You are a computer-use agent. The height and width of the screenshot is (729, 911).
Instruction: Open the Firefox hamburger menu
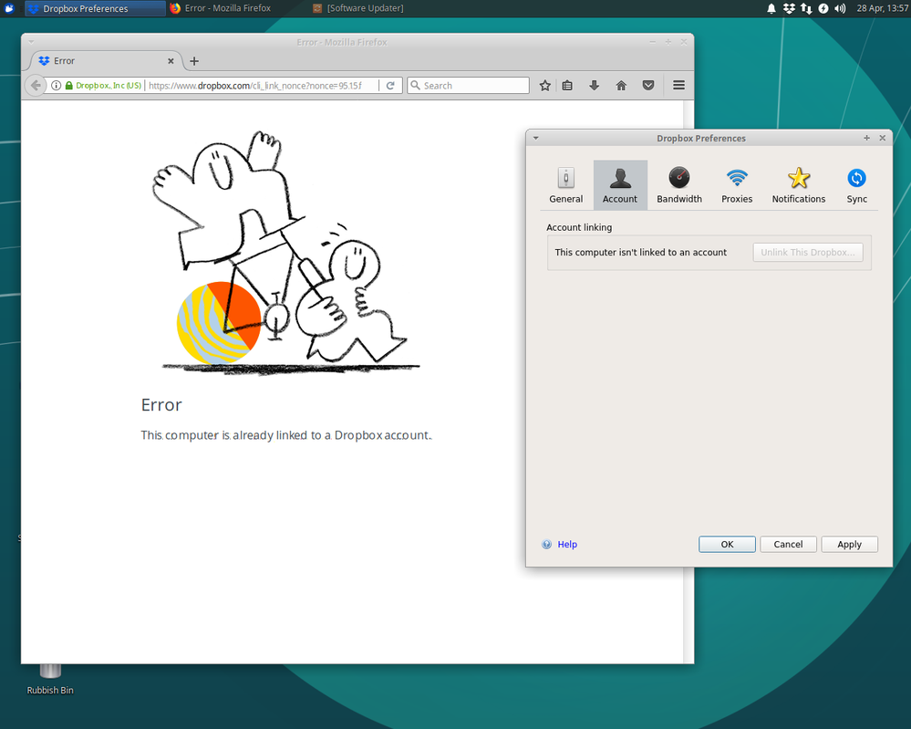point(678,86)
